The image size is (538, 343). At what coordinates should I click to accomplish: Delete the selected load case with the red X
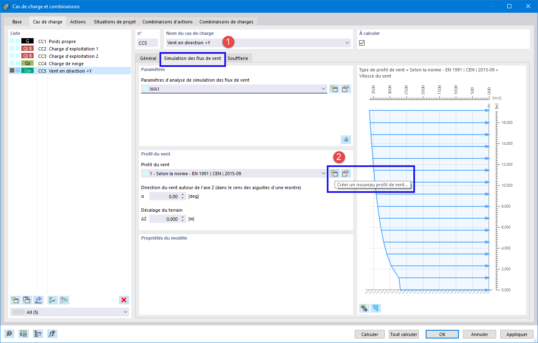coord(124,300)
